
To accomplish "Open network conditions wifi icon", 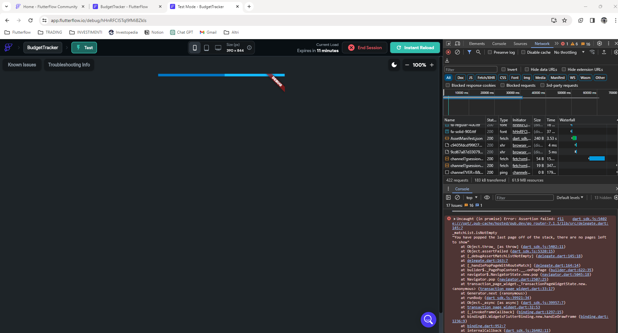I will pyautogui.click(x=592, y=52).
